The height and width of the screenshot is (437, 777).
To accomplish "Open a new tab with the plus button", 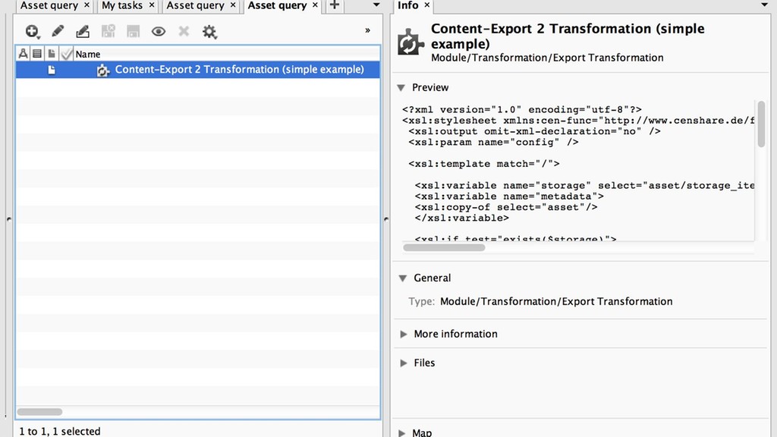I will point(333,6).
